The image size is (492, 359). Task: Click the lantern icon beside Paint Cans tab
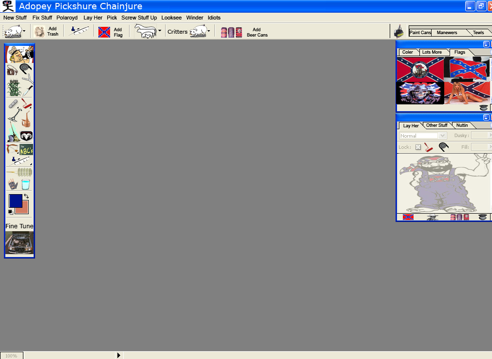pos(398,32)
